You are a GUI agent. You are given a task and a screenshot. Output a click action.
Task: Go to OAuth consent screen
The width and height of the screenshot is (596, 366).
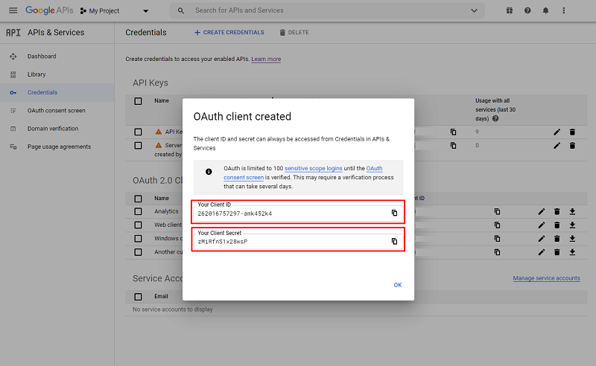click(x=57, y=111)
